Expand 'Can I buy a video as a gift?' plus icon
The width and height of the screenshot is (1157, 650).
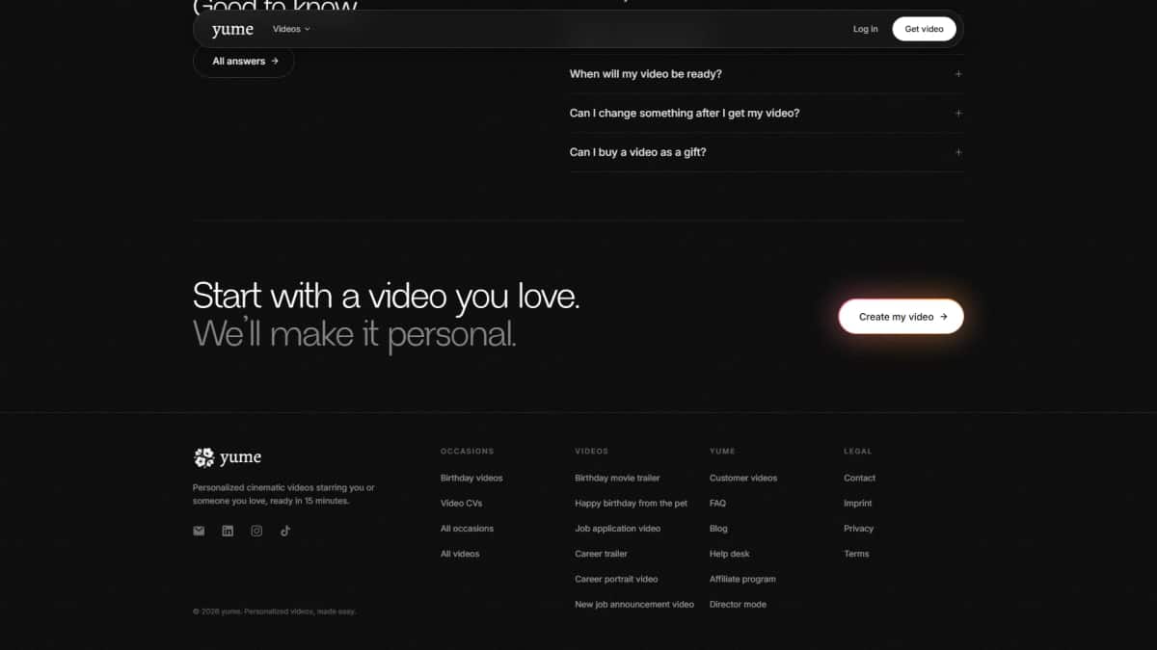958,152
